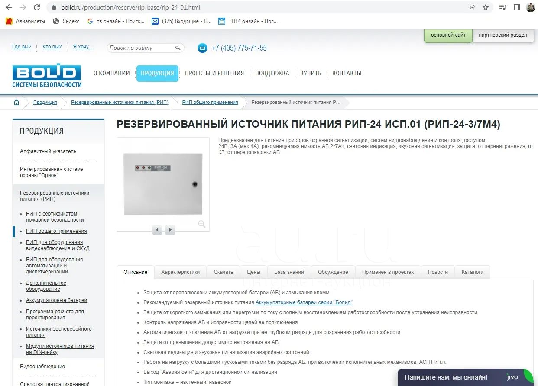Click the address bar URL
Viewport: 538px width, 386px height.
click(x=130, y=7)
